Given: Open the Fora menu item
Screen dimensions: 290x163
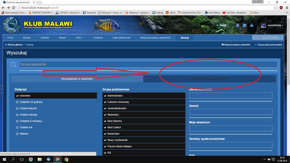Looking at the screenshot, I should click(x=10, y=37).
